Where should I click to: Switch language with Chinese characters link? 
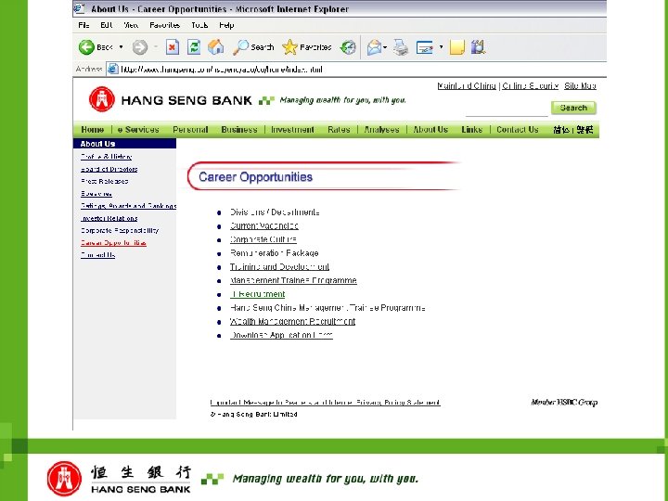[x=572, y=130]
